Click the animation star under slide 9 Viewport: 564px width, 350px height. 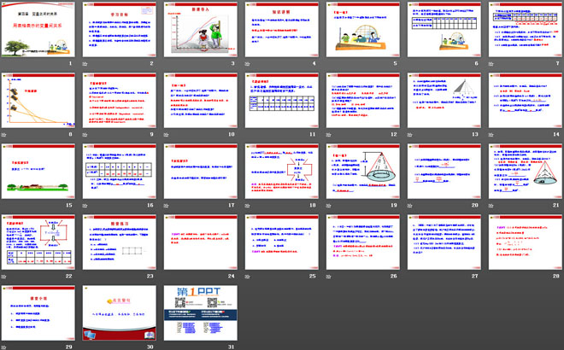85,135
